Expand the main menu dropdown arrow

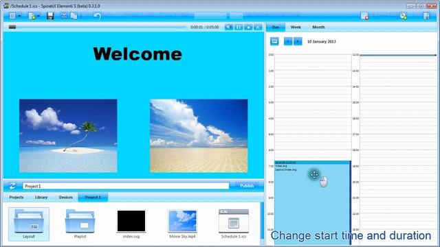pos(20,16)
